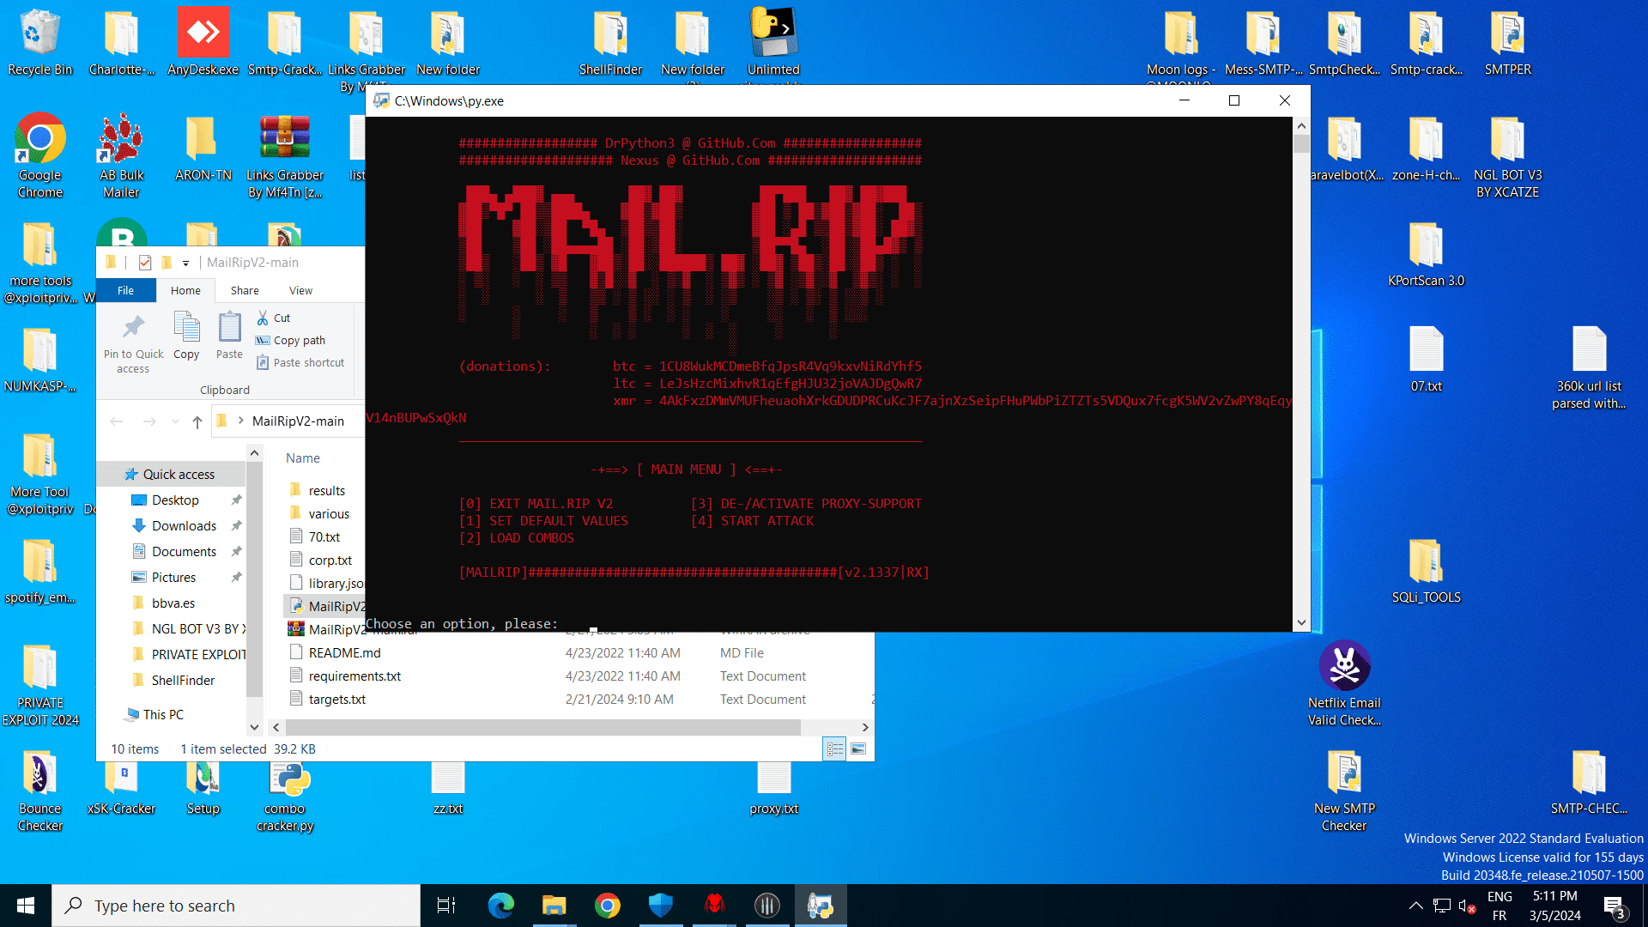Select Downloads in Quick access pane
The height and width of the screenshot is (927, 1648).
(184, 526)
